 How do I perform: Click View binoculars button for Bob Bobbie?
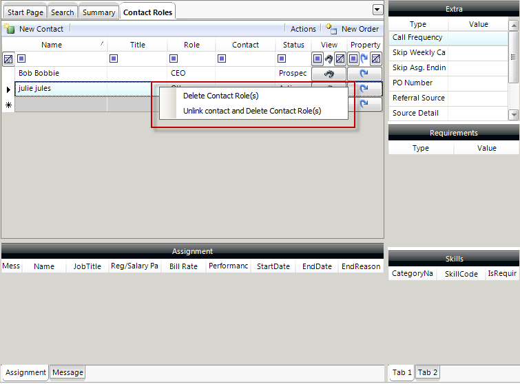329,74
